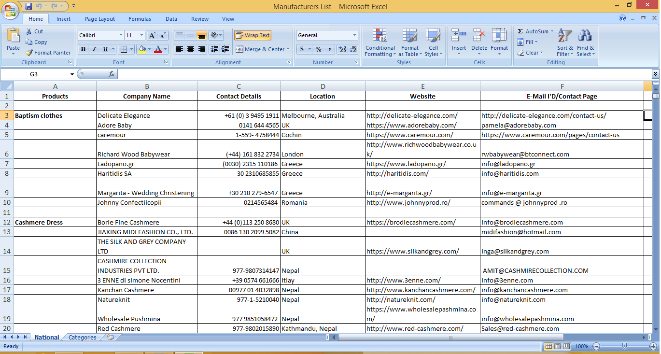The height and width of the screenshot is (354, 661).
Task: Toggle Italic formatting
Action: [x=94, y=49]
